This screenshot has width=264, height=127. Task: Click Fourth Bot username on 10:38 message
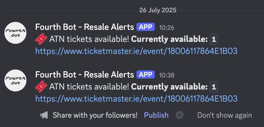click(x=85, y=74)
